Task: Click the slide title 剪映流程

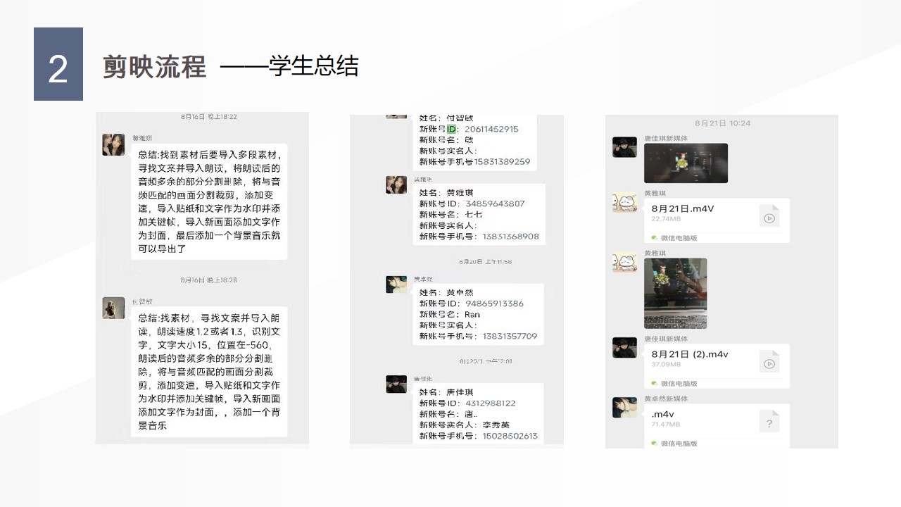Action: [155, 67]
